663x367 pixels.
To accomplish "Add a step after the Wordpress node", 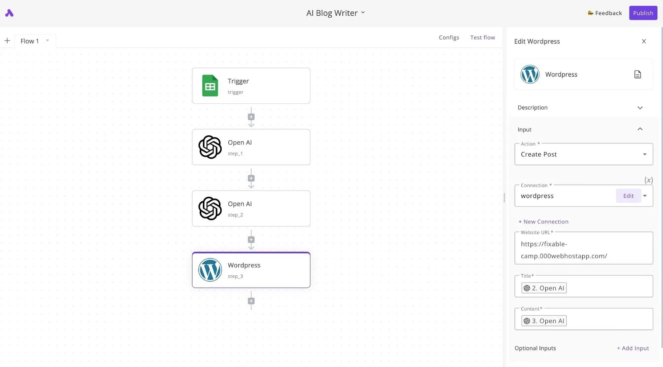I will 251,301.
